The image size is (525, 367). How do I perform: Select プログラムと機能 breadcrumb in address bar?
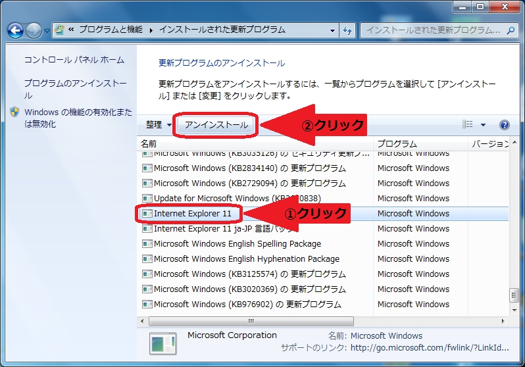111,30
